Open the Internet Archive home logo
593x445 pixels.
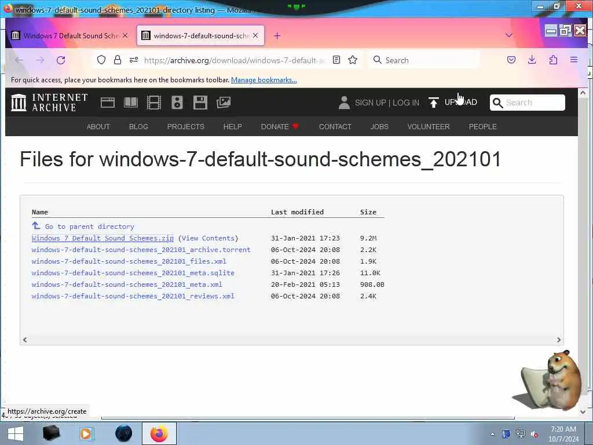coord(49,103)
